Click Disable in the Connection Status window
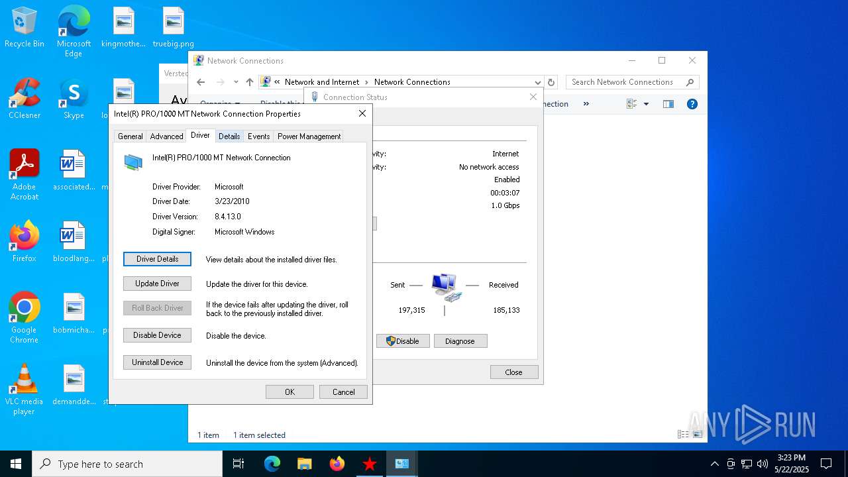848x477 pixels. tap(403, 341)
